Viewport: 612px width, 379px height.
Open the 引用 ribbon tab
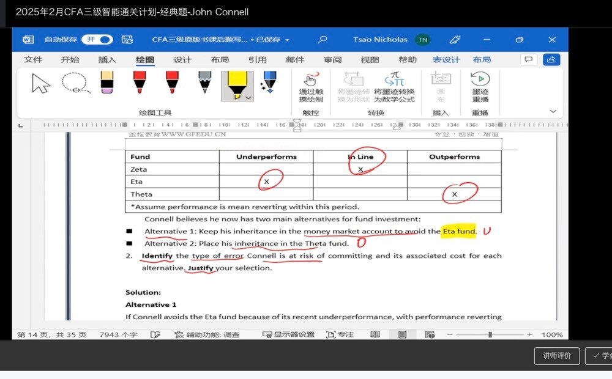pyautogui.click(x=257, y=60)
